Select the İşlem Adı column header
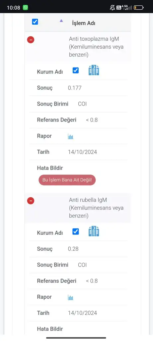Screen dimensions: 153x341 [x=84, y=23]
